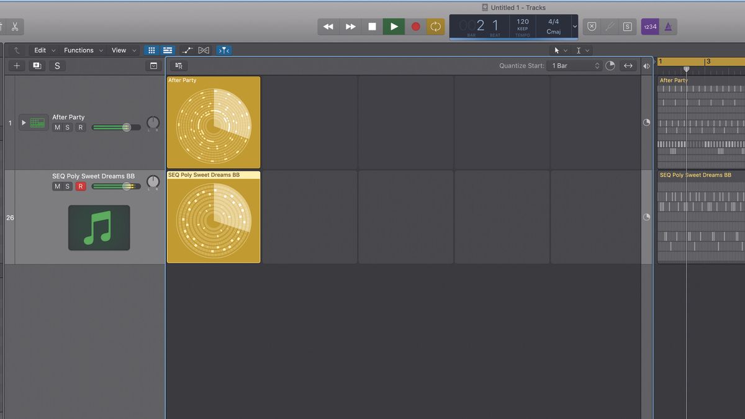This screenshot has width=745, height=419.
Task: Open Flex mode using the crossed-loops toolbar icon
Action: pos(204,50)
